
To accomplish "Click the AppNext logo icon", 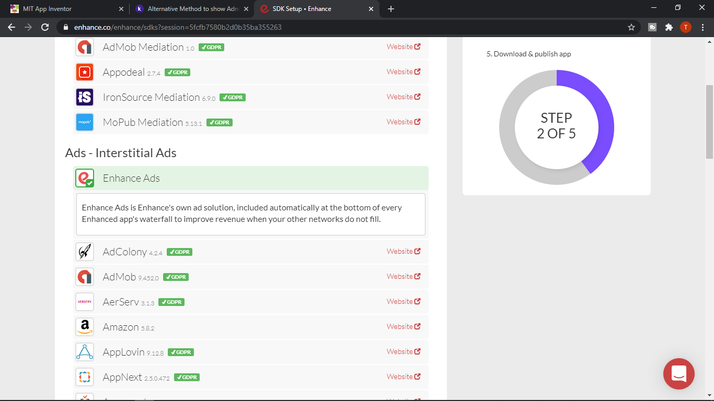I will pos(85,377).
